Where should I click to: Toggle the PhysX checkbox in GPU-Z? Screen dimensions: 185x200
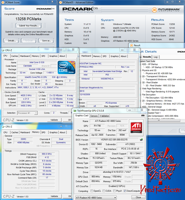coord(114,191)
